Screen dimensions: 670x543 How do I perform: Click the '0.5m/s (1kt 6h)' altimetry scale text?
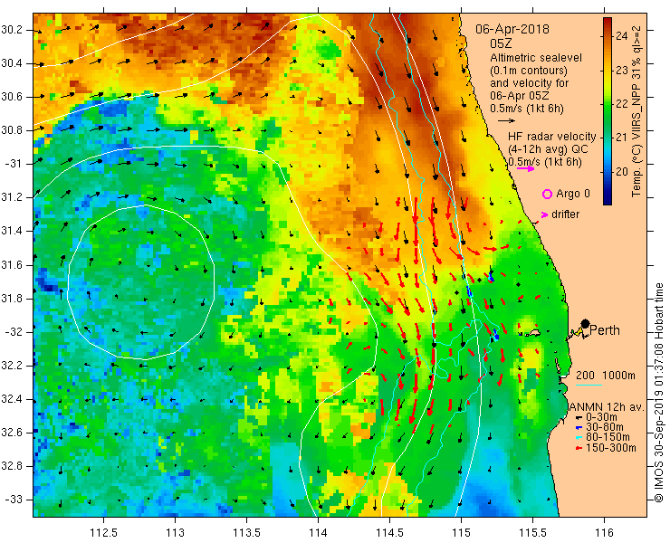point(527,109)
